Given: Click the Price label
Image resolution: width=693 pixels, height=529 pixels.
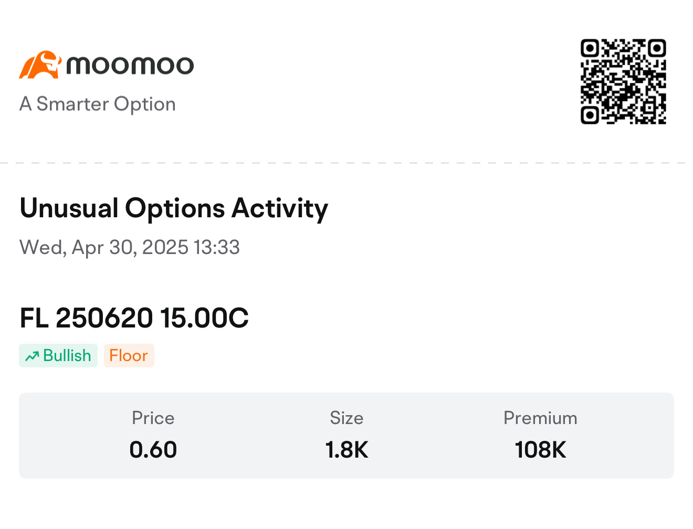Looking at the screenshot, I should (x=153, y=418).
